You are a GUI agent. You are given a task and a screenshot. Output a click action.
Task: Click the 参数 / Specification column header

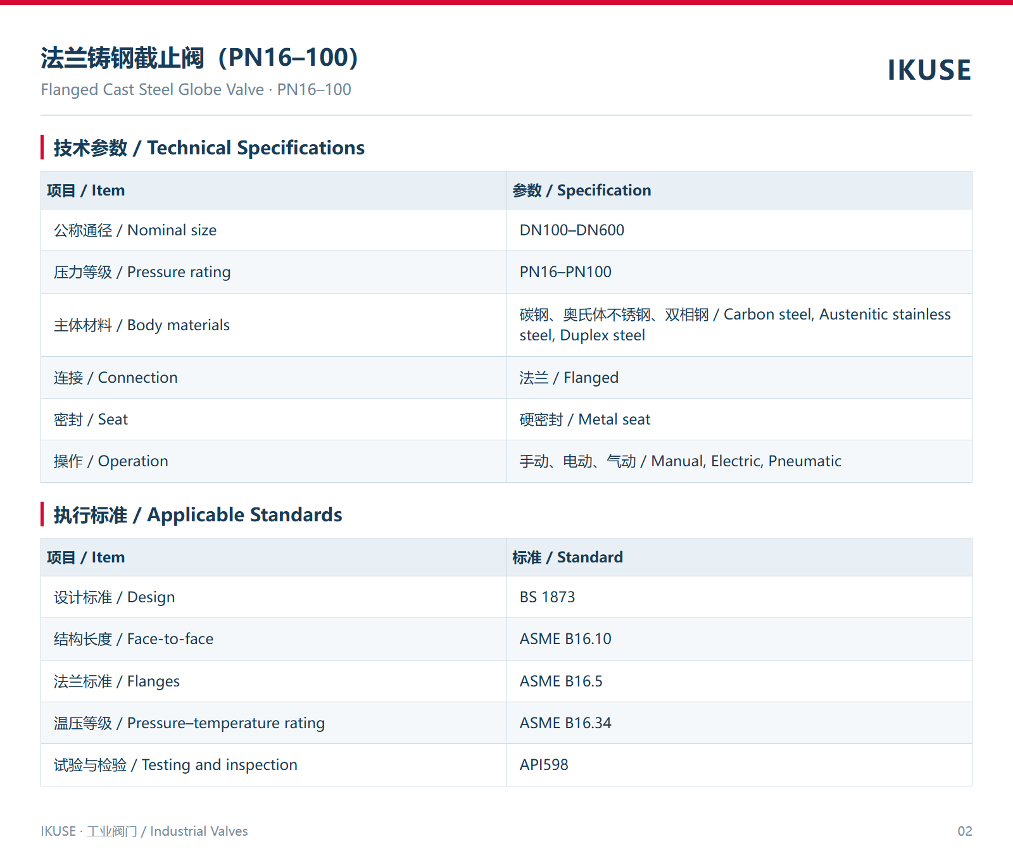point(581,190)
